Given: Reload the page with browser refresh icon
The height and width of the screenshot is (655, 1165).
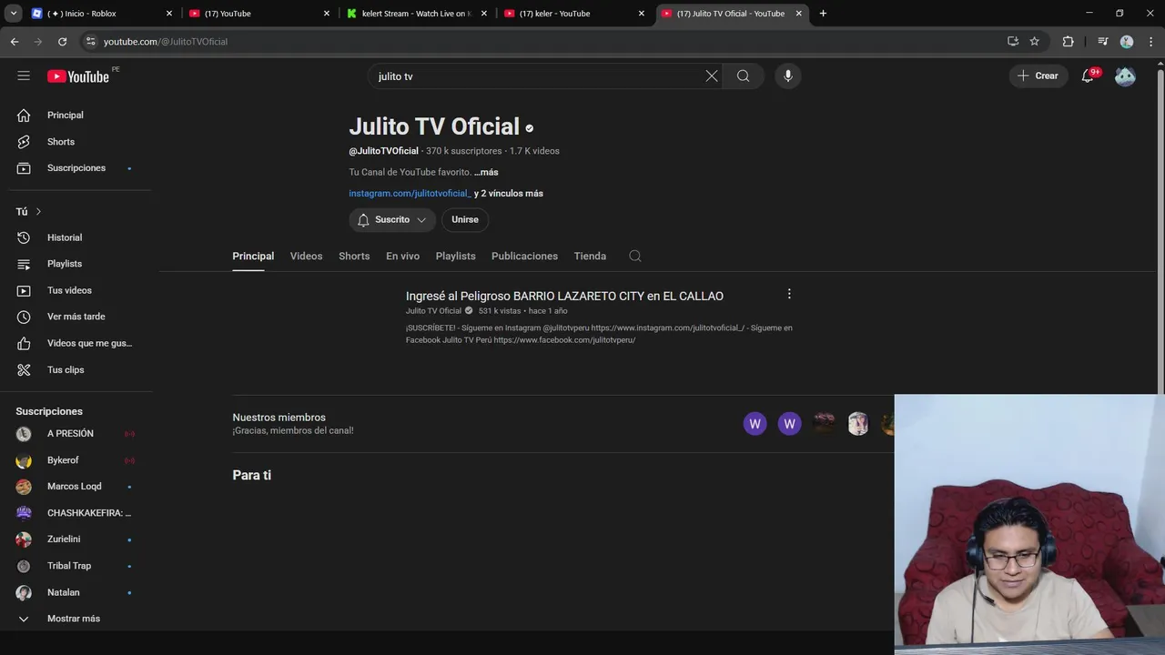Looking at the screenshot, I should [x=62, y=42].
